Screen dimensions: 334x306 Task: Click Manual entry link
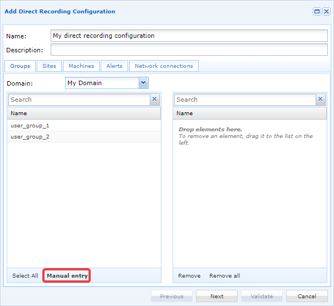click(x=67, y=275)
